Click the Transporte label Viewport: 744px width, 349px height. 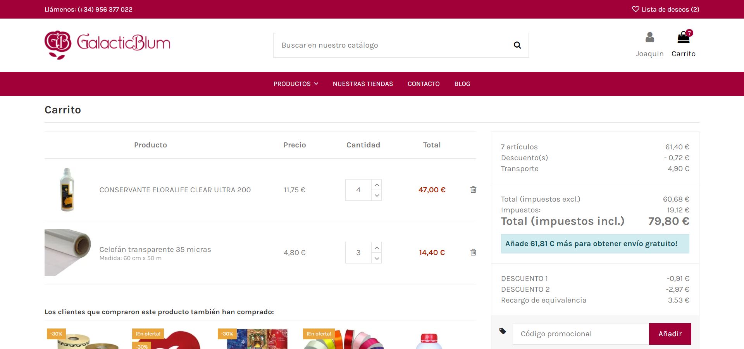pyautogui.click(x=520, y=169)
